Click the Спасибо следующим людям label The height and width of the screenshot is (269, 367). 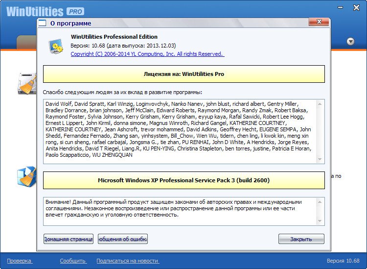tap(122, 92)
